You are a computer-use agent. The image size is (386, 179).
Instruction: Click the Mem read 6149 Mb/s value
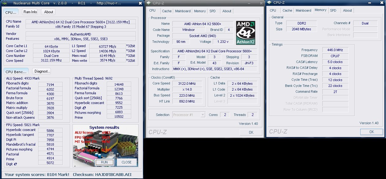tap(107, 56)
